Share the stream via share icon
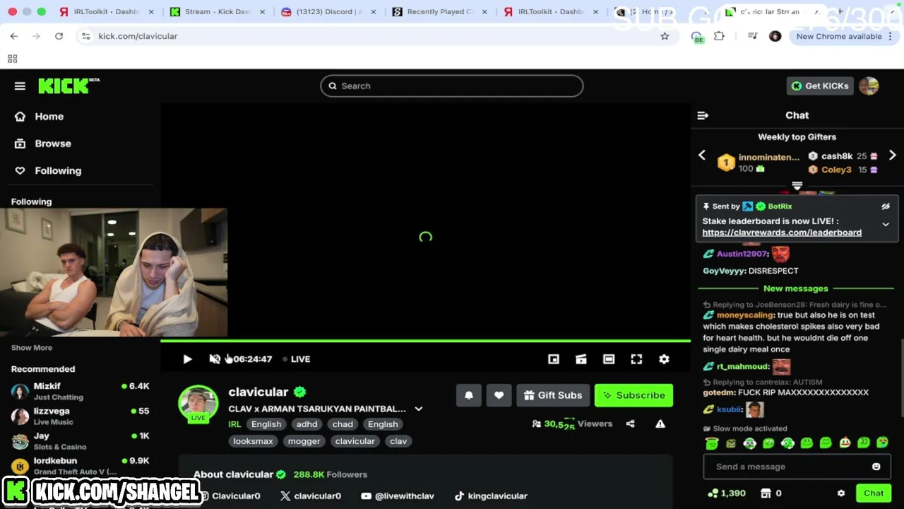The height and width of the screenshot is (509, 904). click(x=630, y=424)
